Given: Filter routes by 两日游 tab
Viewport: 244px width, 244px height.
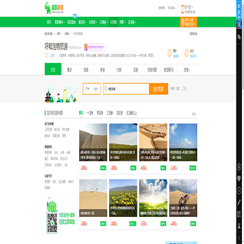Looking at the screenshot, I should click(x=100, y=113).
